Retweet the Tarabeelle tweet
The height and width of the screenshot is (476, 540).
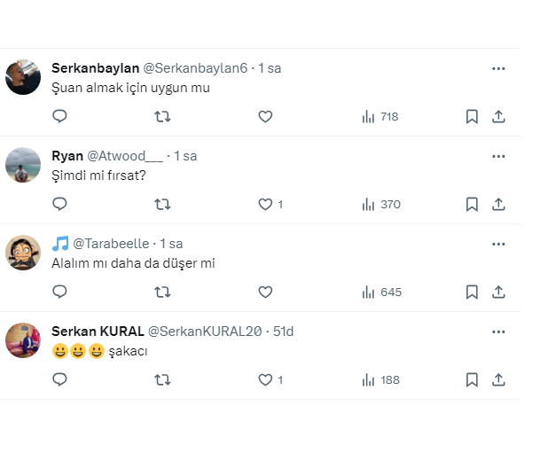pos(162,292)
